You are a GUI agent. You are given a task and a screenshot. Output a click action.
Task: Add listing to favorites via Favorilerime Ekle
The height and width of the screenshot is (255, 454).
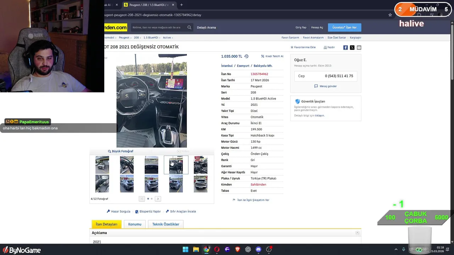(303, 47)
